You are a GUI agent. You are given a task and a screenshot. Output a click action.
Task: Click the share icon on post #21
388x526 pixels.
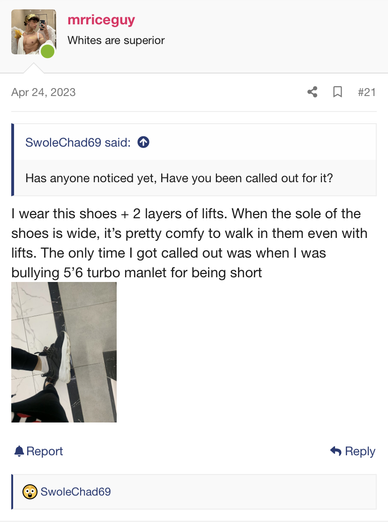click(x=312, y=92)
